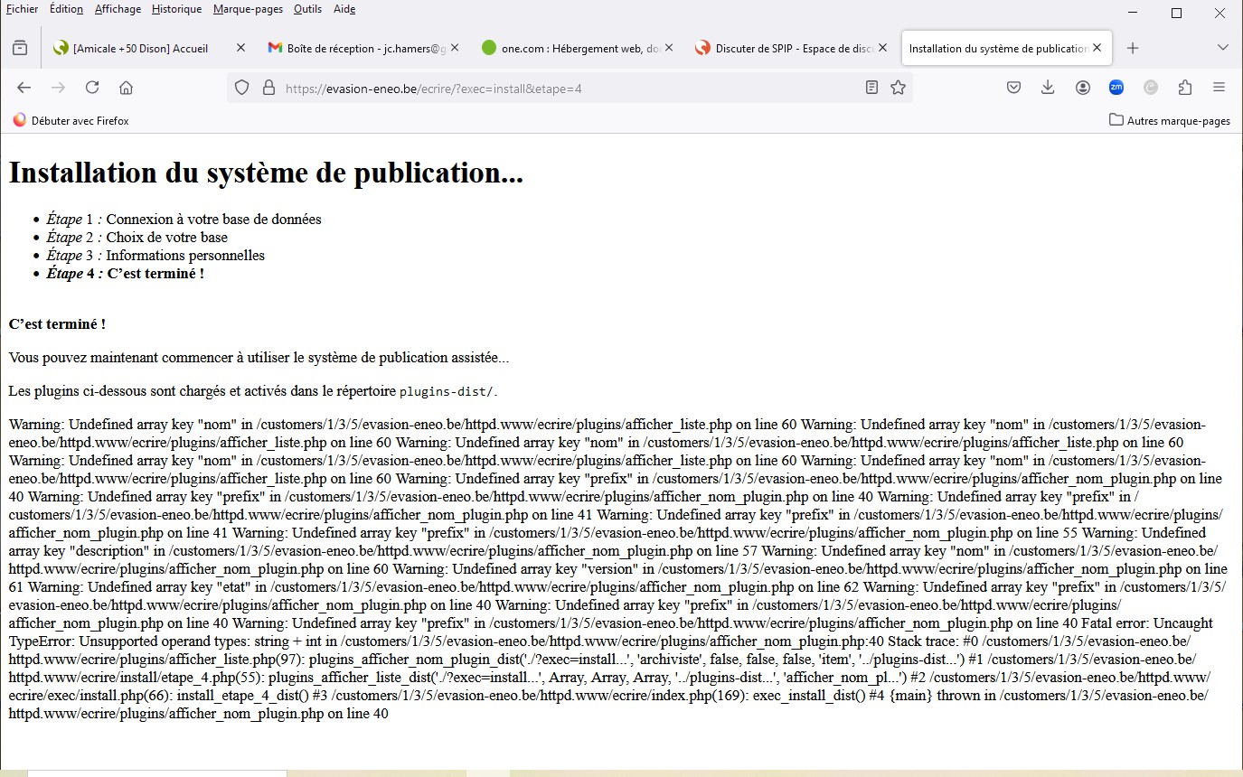Click Étape 3 Informations personnelles
The image size is (1243, 777).
coord(155,255)
